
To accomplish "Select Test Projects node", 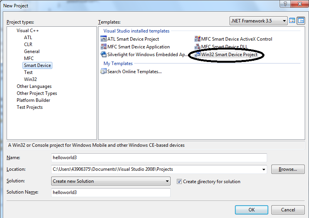I will (x=29, y=107).
